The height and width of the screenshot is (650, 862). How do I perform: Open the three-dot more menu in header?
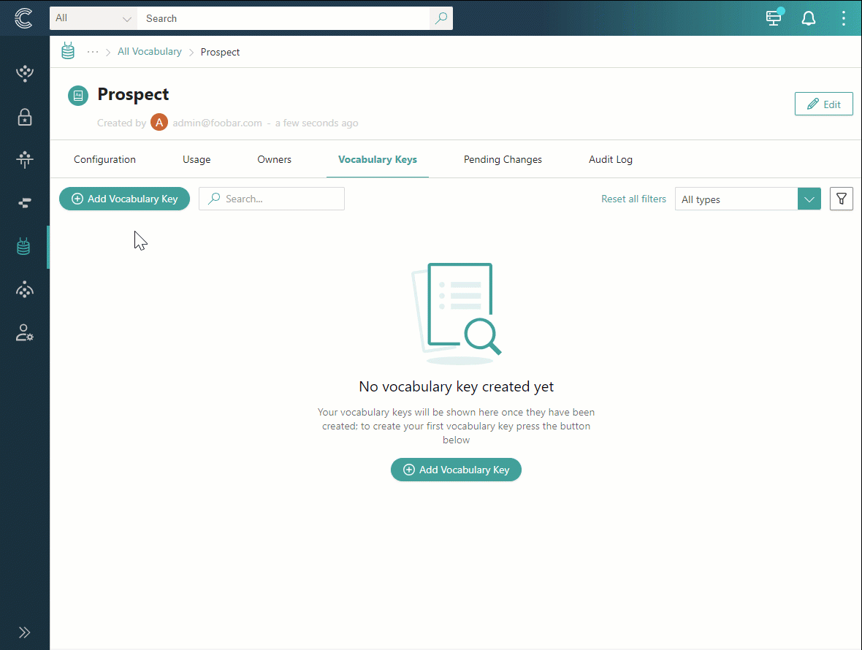click(843, 18)
